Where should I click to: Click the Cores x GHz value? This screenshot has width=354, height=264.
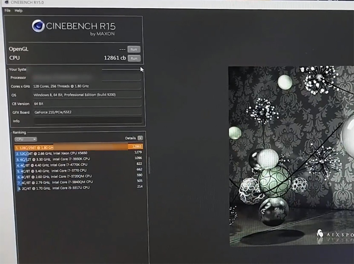click(x=61, y=86)
